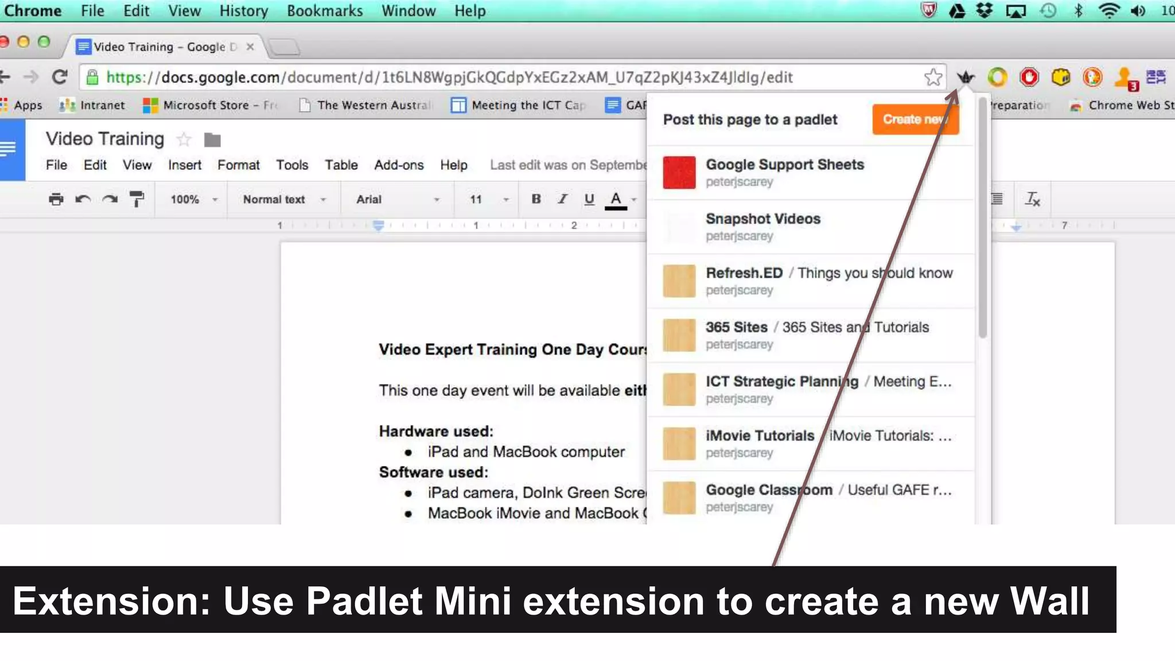
Task: Open Chrome Web Store bookmark
Action: (1122, 105)
